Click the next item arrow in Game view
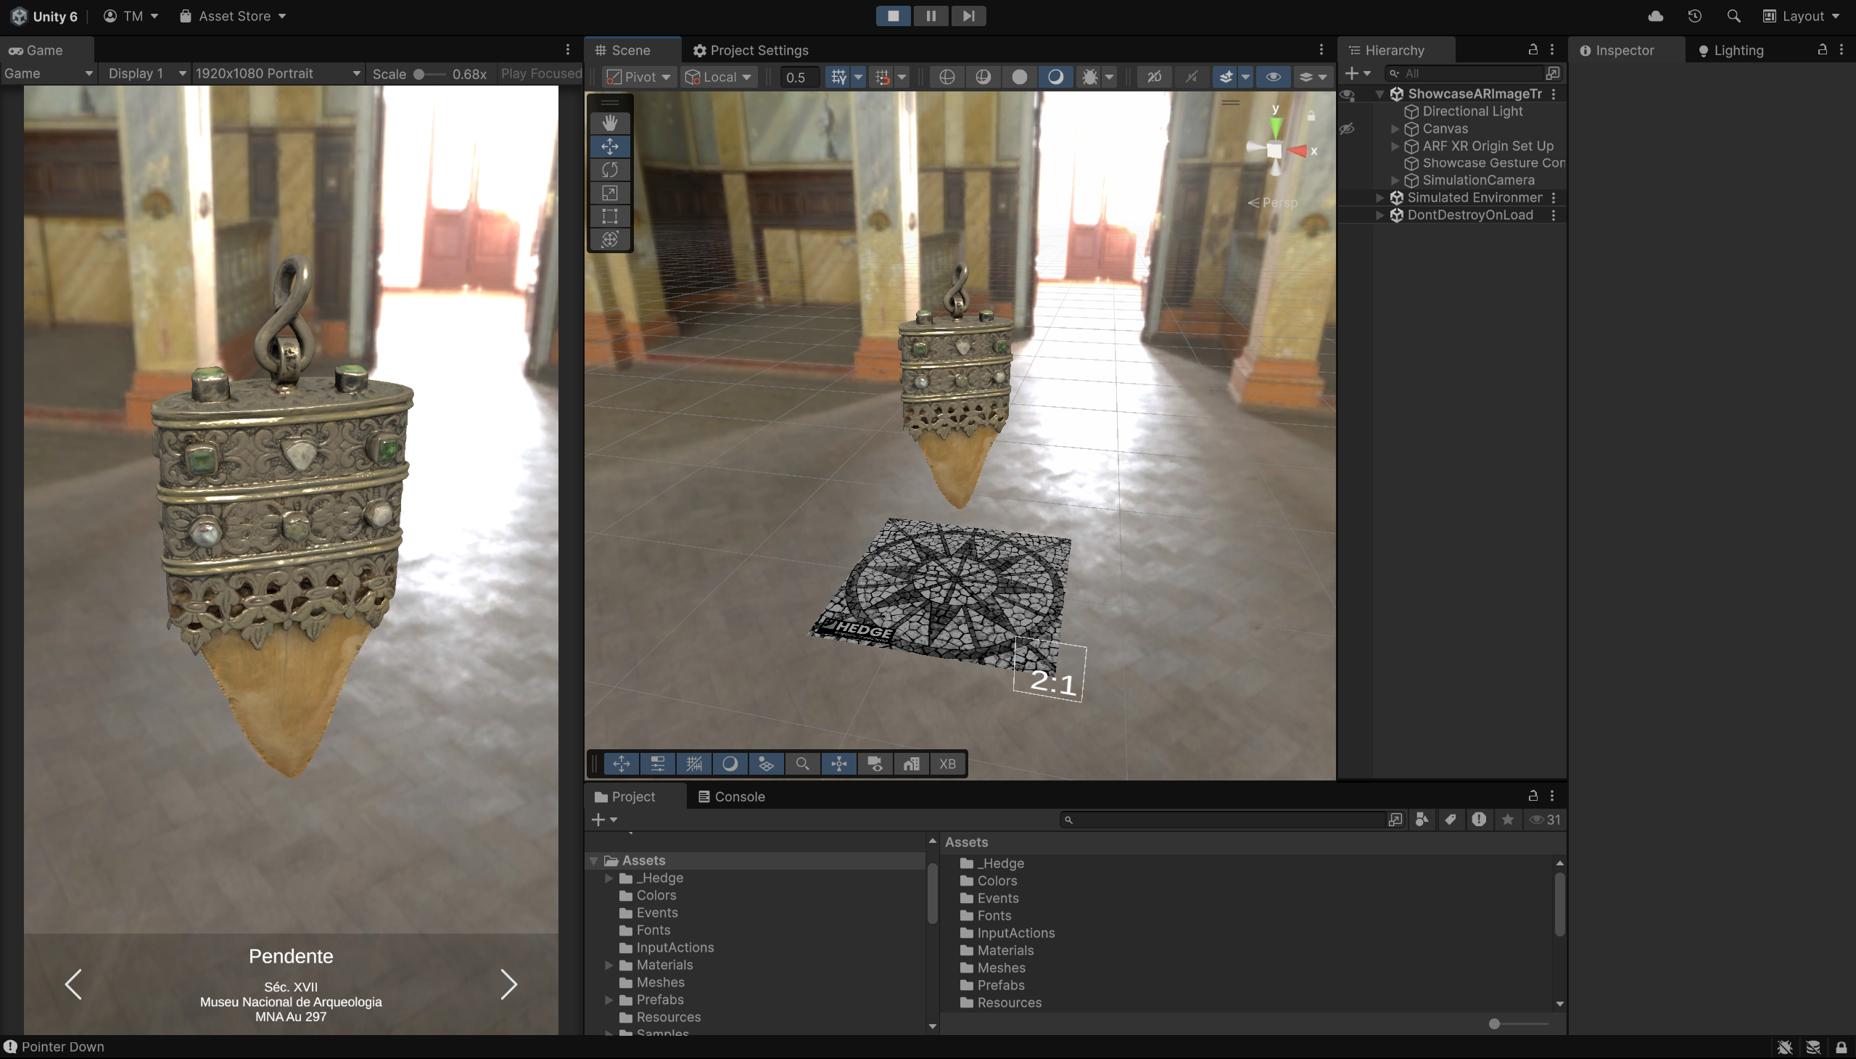The height and width of the screenshot is (1059, 1856). pos(508,984)
